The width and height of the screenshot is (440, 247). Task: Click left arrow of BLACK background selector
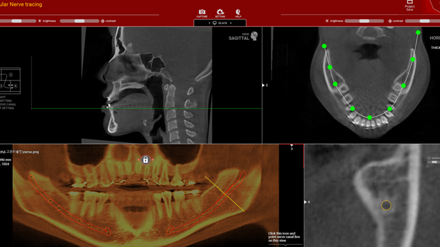(x=209, y=23)
